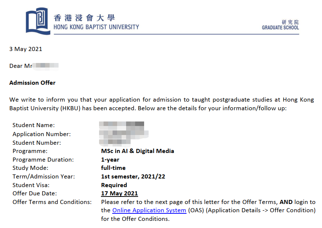The width and height of the screenshot is (322, 228).
Task: Click the HKBU book logo icon
Action: [x=38, y=21]
